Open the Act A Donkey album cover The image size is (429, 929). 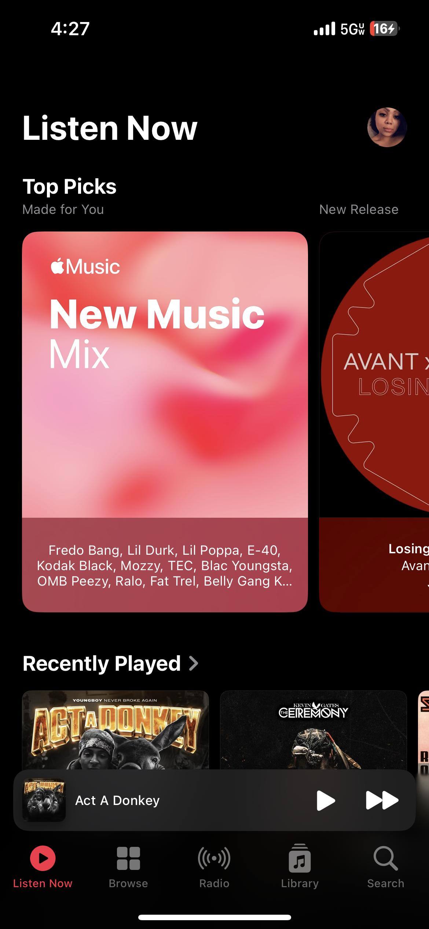click(115, 730)
